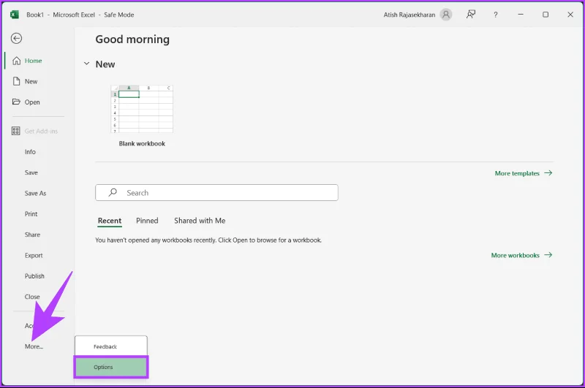Click the arrow next to More templates

548,173
